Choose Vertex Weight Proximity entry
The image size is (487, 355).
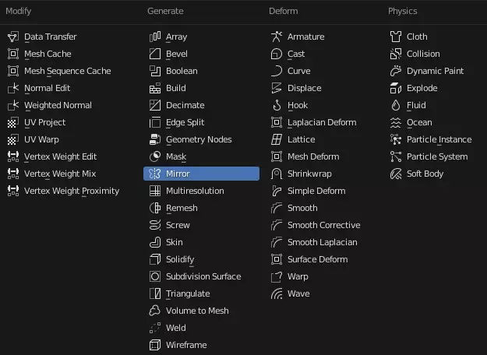70,191
